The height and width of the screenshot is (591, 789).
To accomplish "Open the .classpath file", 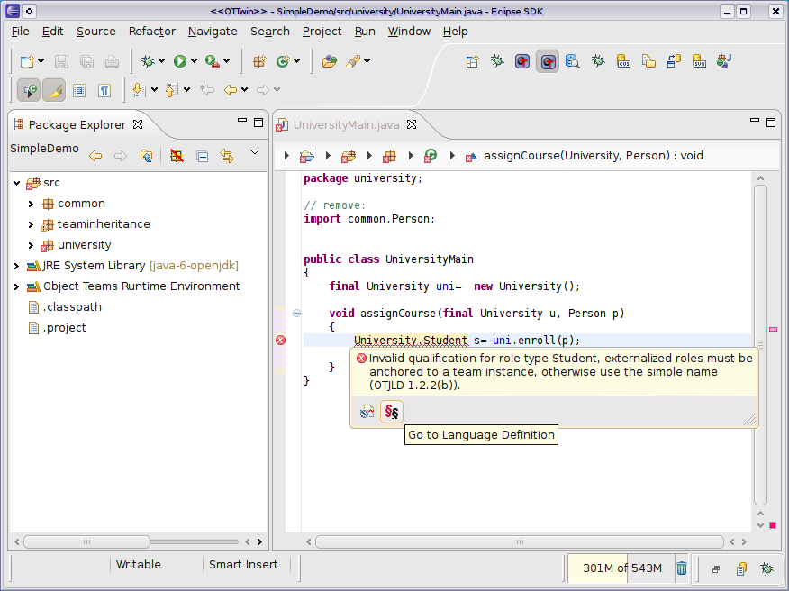I will (72, 307).
